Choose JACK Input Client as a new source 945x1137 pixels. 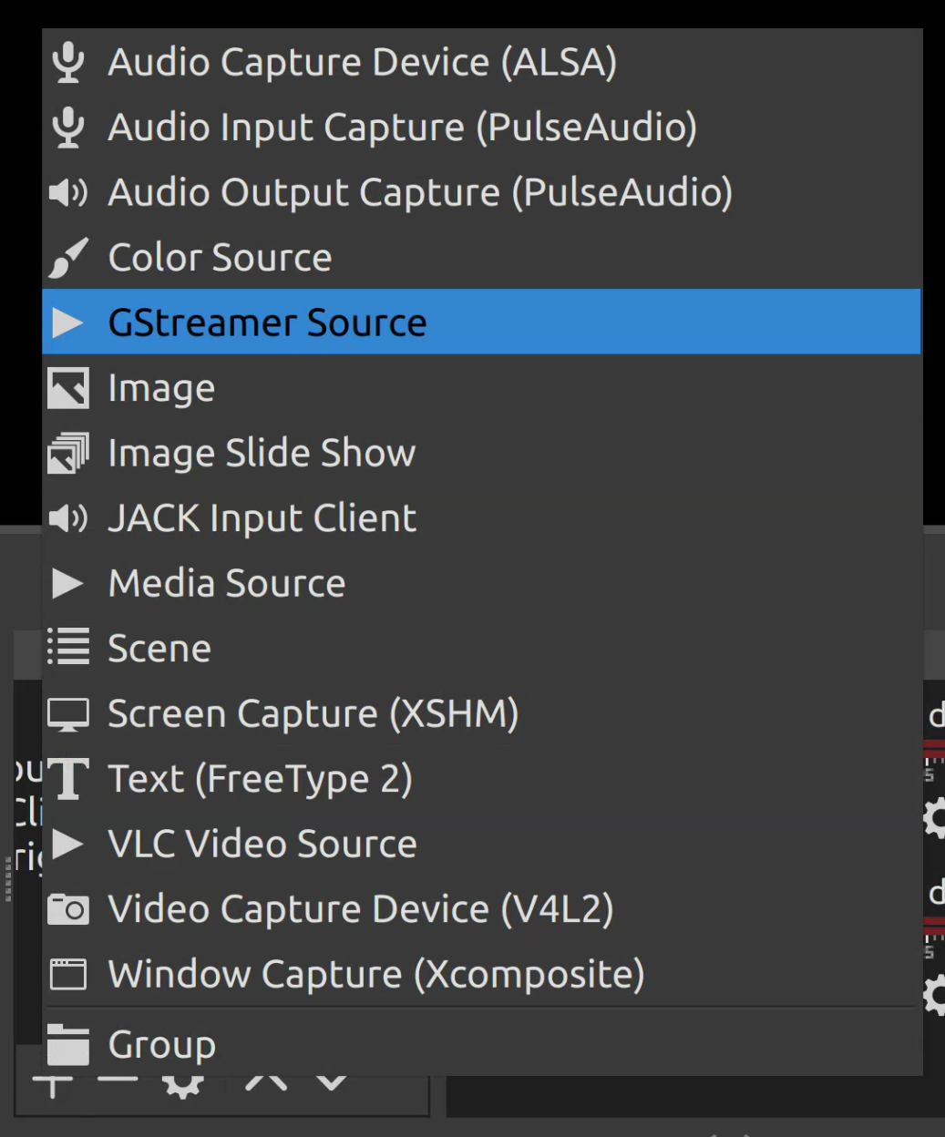[262, 518]
